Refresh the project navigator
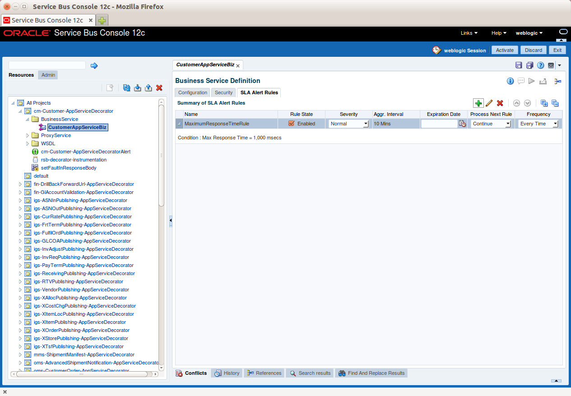571x396 pixels. 127,88
